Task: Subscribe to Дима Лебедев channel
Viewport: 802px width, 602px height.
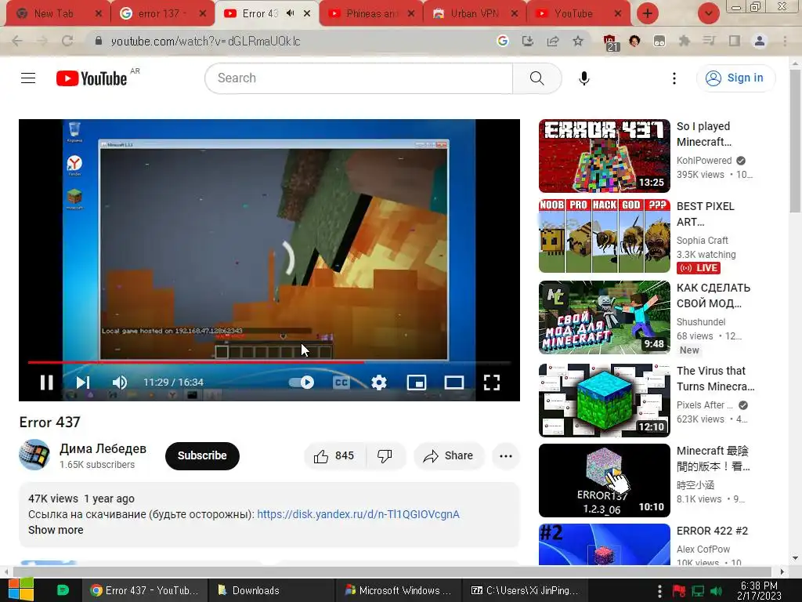Action: click(x=202, y=455)
